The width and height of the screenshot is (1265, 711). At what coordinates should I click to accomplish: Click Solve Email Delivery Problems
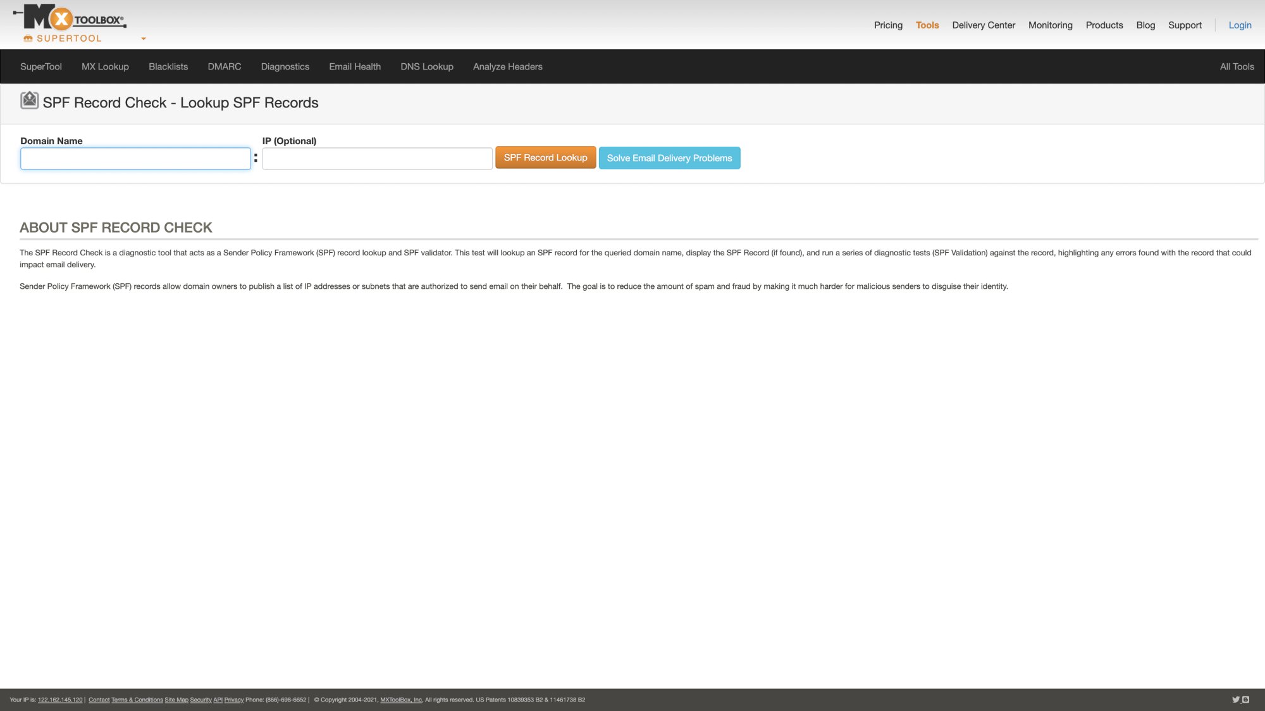pyautogui.click(x=669, y=157)
